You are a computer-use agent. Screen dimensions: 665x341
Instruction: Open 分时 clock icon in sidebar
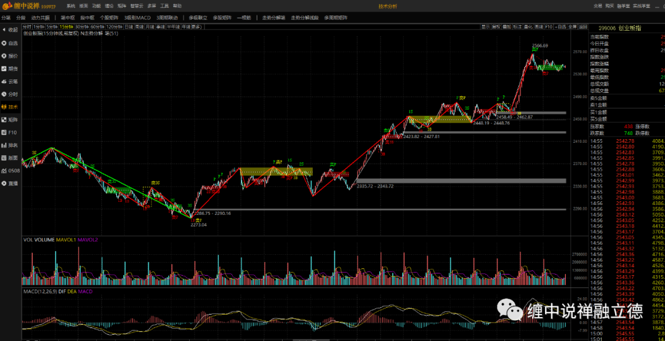pyautogui.click(x=10, y=94)
